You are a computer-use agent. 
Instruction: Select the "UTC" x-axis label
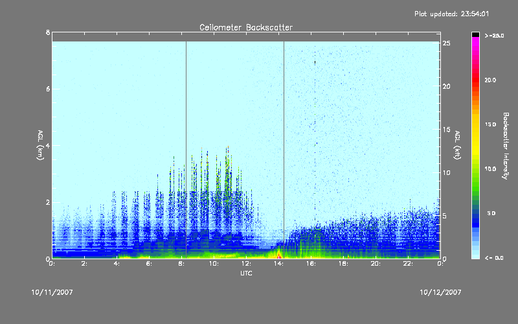click(x=246, y=273)
